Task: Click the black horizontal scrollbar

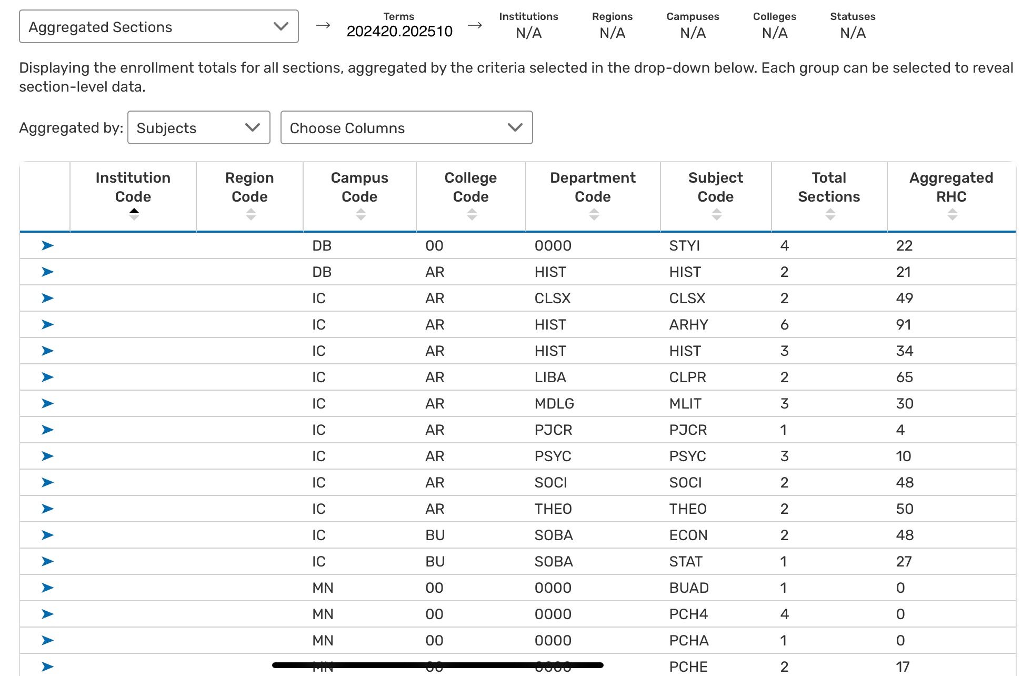Action: (437, 665)
